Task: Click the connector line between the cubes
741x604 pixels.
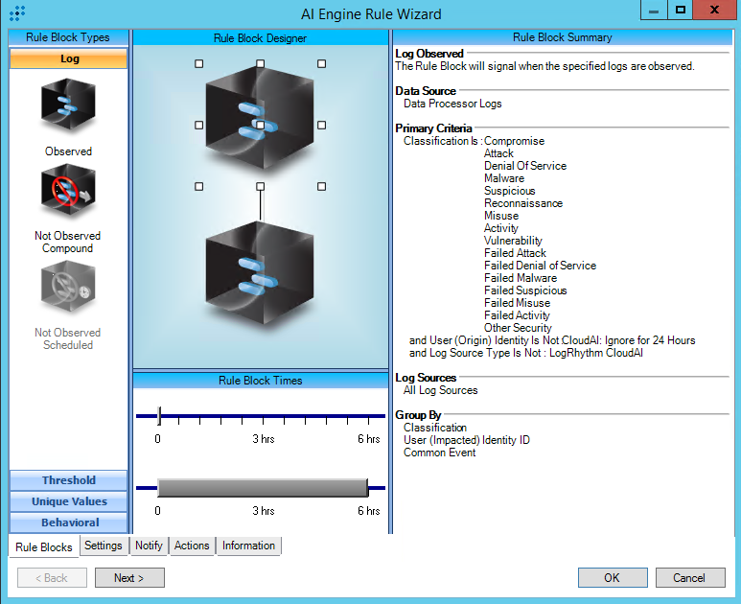Action: tap(260, 203)
